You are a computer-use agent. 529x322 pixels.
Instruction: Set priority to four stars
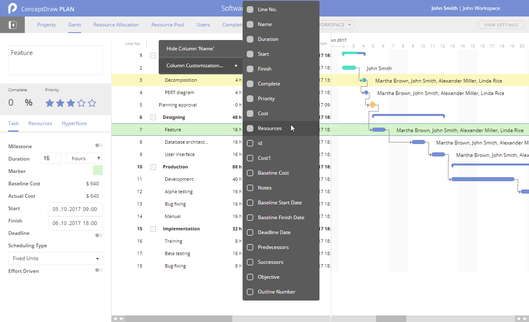tap(81, 103)
